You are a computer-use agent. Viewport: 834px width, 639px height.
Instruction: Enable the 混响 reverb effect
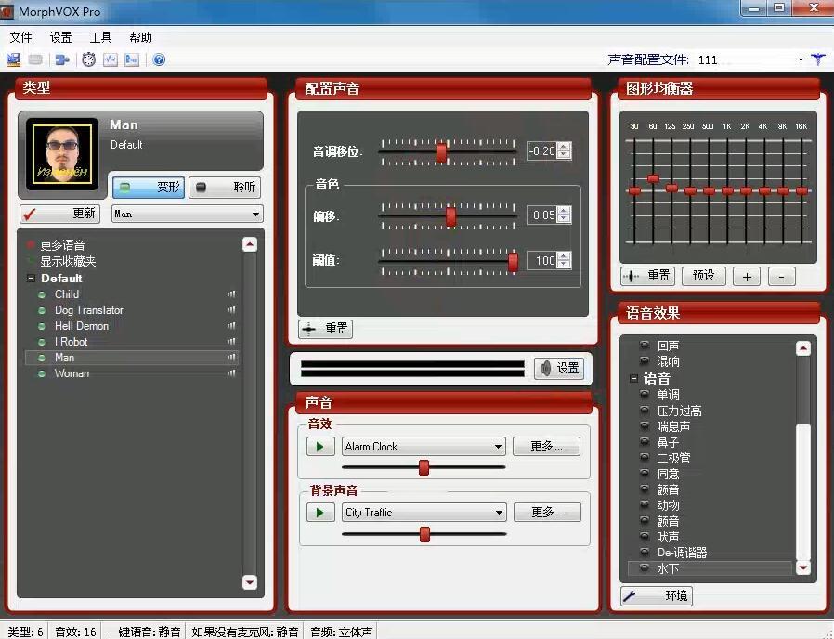coord(645,360)
